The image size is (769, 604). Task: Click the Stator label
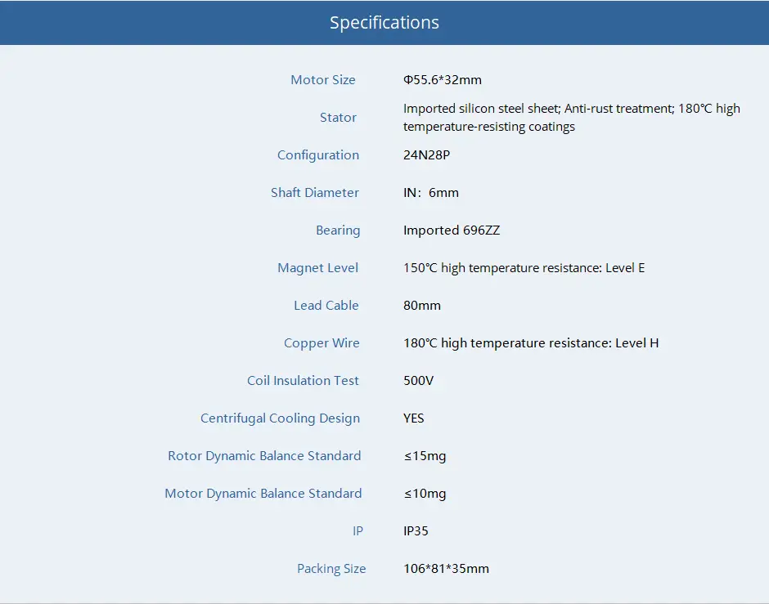[x=338, y=118]
